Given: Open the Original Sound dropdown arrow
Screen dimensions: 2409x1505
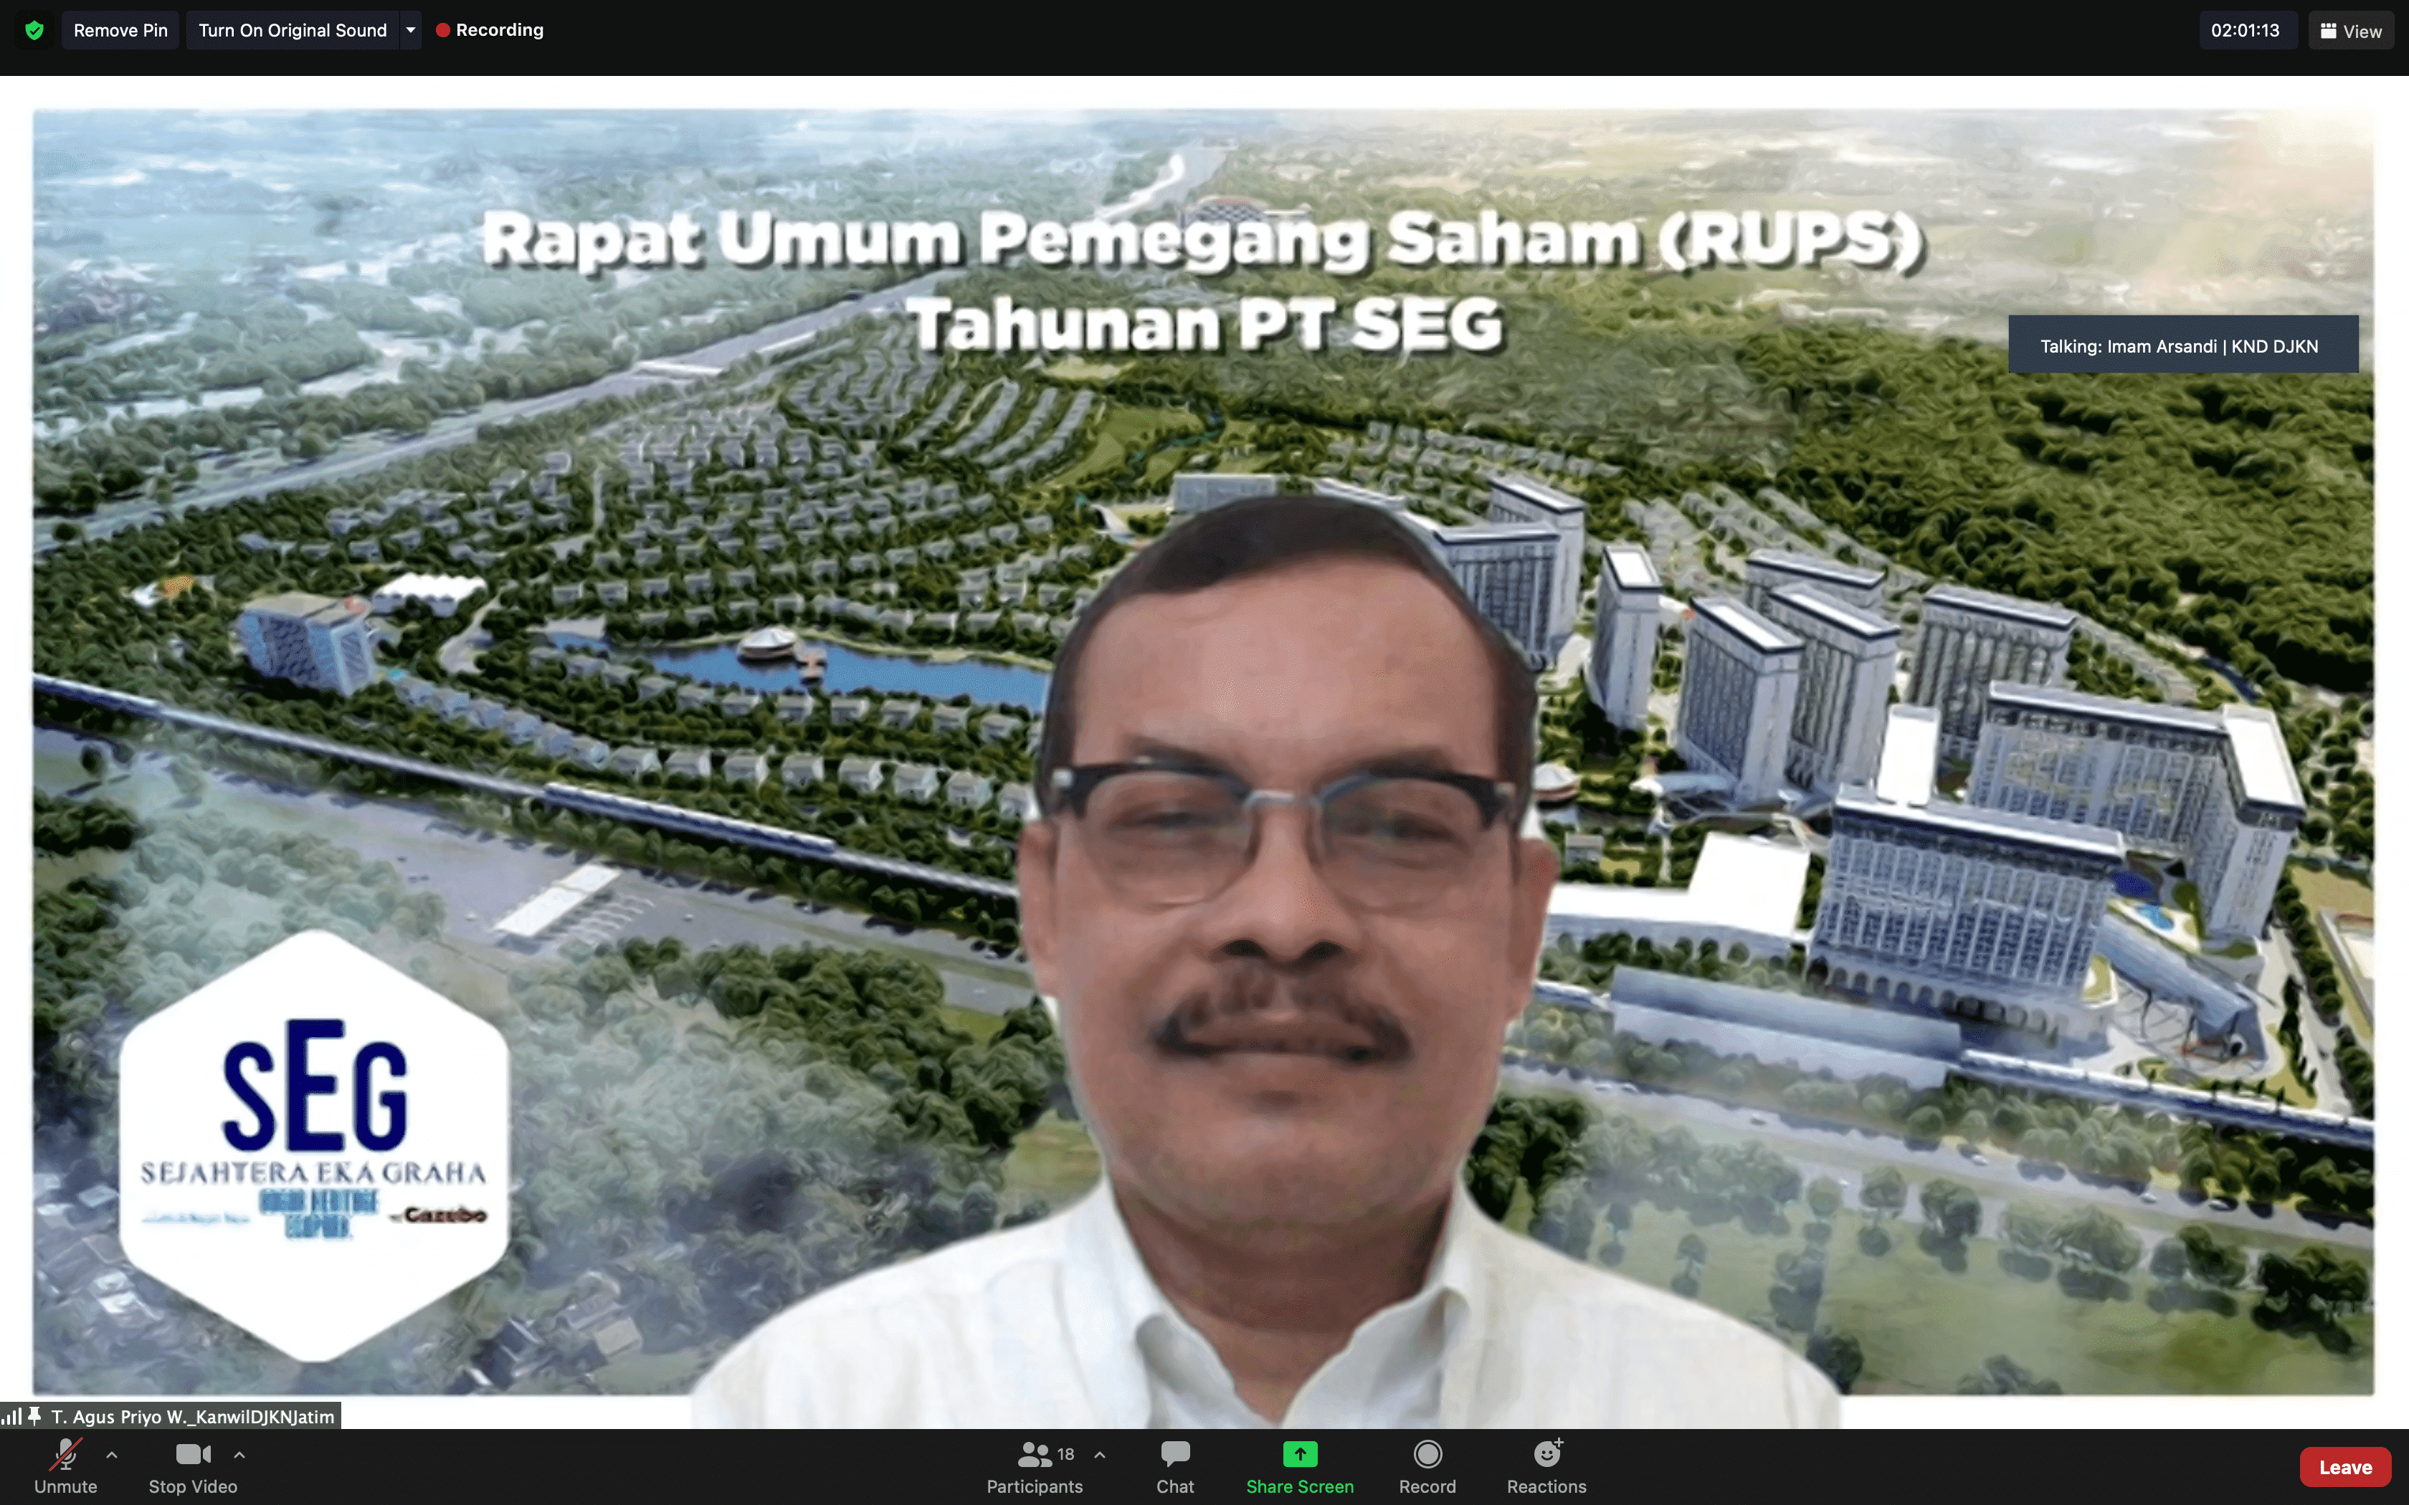Looking at the screenshot, I should click(410, 30).
